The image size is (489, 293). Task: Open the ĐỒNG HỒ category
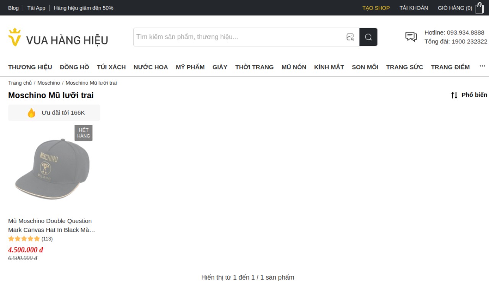pos(74,67)
